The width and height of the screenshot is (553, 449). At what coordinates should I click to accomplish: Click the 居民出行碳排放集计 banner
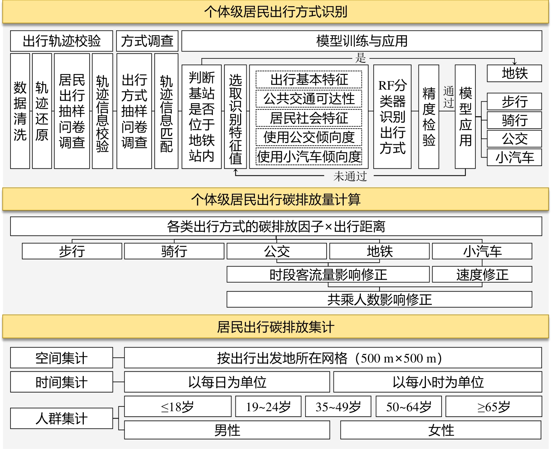pos(276,327)
